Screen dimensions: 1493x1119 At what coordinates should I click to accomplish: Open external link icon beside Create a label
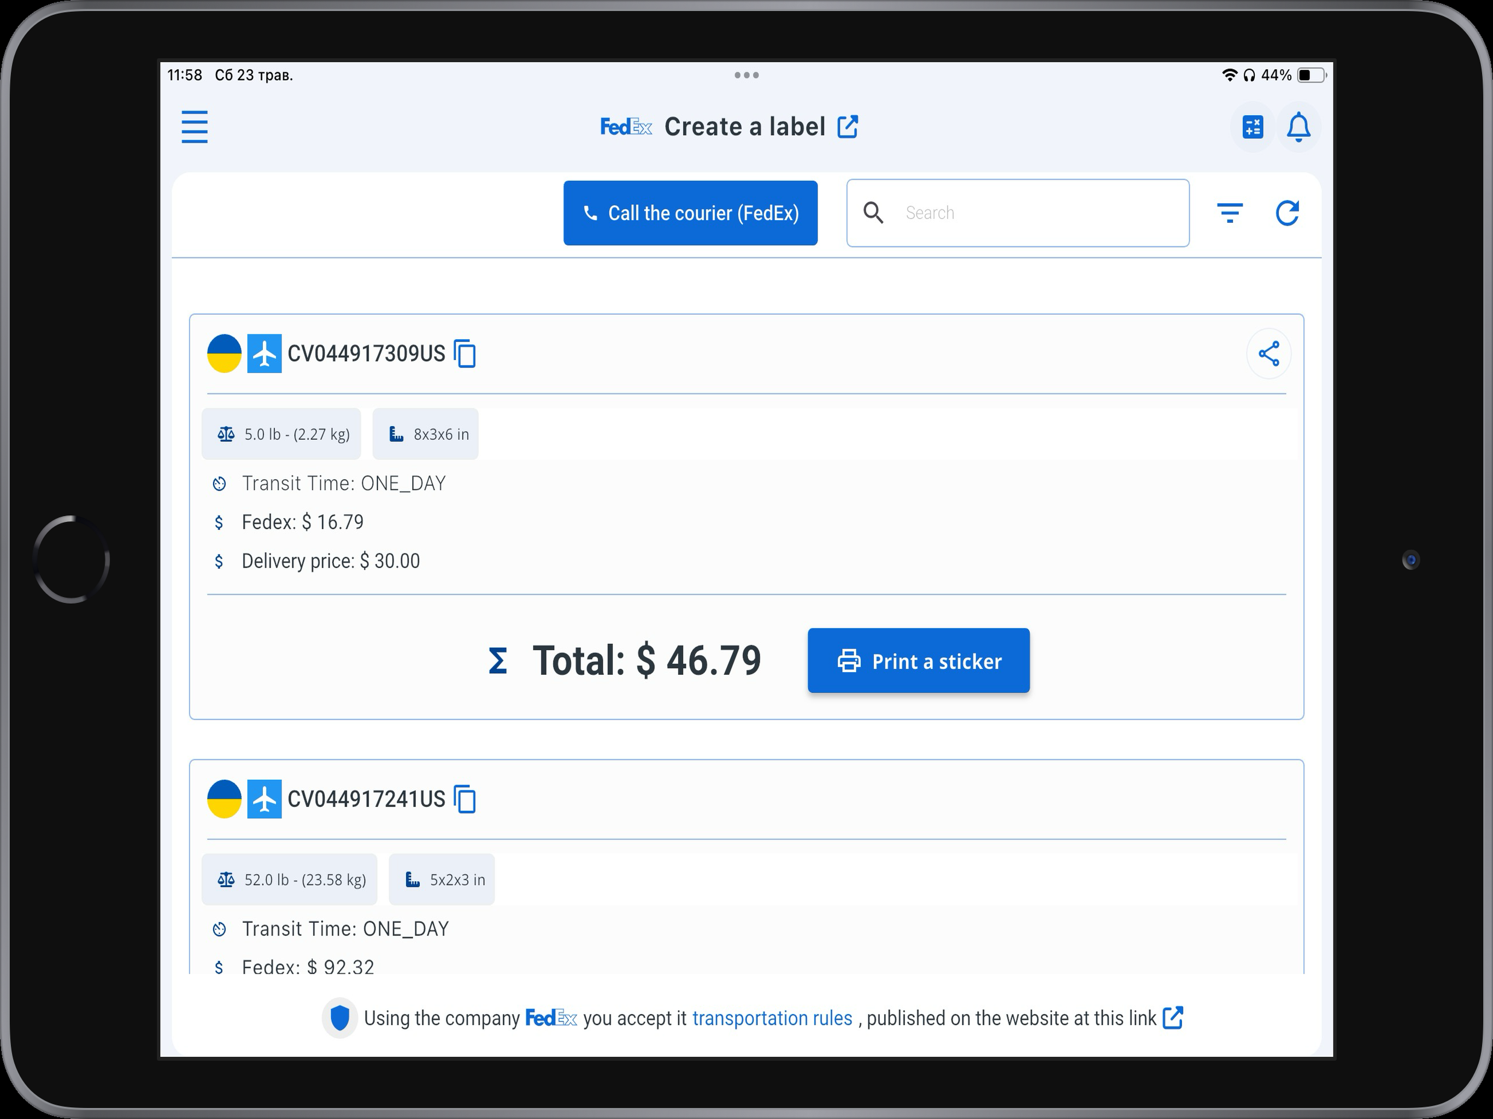point(847,126)
